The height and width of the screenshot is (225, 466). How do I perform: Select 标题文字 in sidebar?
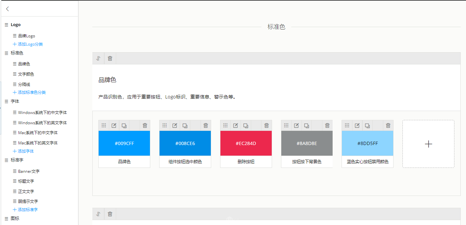[26, 181]
